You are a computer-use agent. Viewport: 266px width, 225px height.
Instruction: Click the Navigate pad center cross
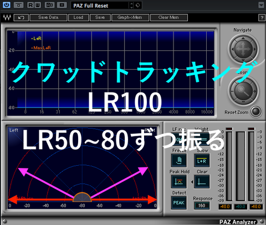click(243, 49)
